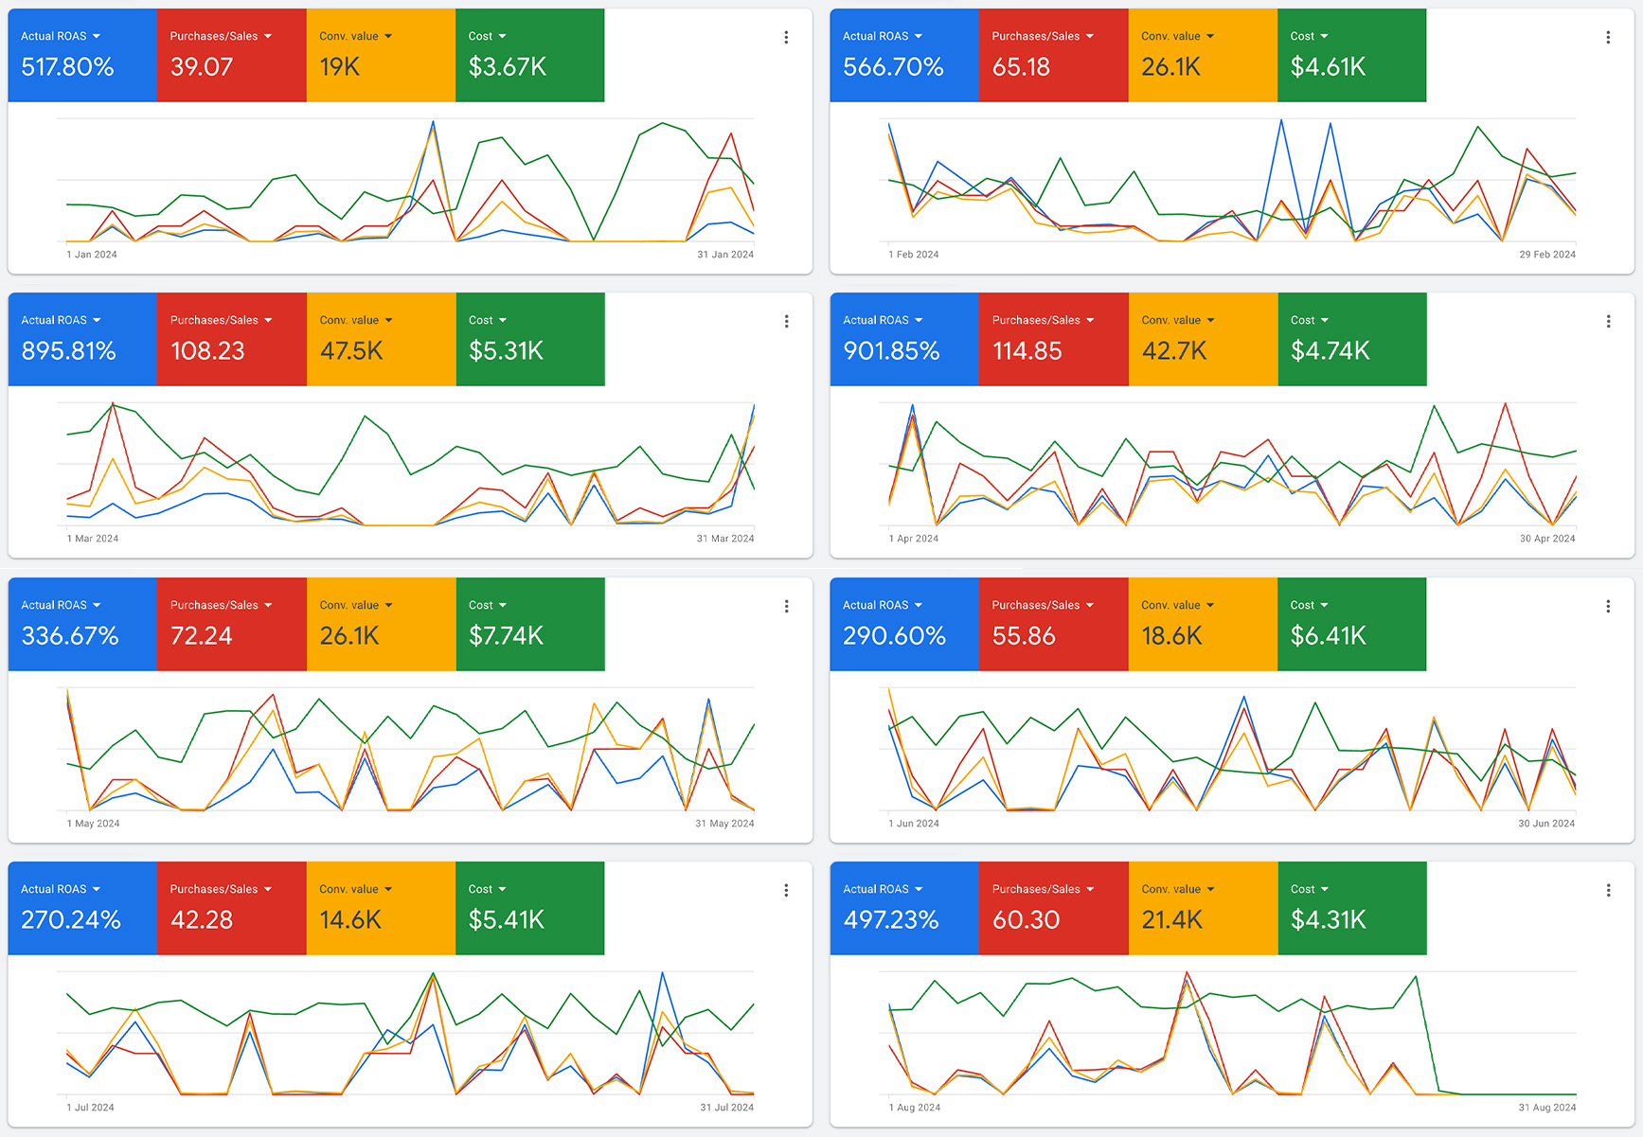Click the 31 Jul 2024 axis label
Viewport: 1643px width, 1137px height.
[x=726, y=1108]
